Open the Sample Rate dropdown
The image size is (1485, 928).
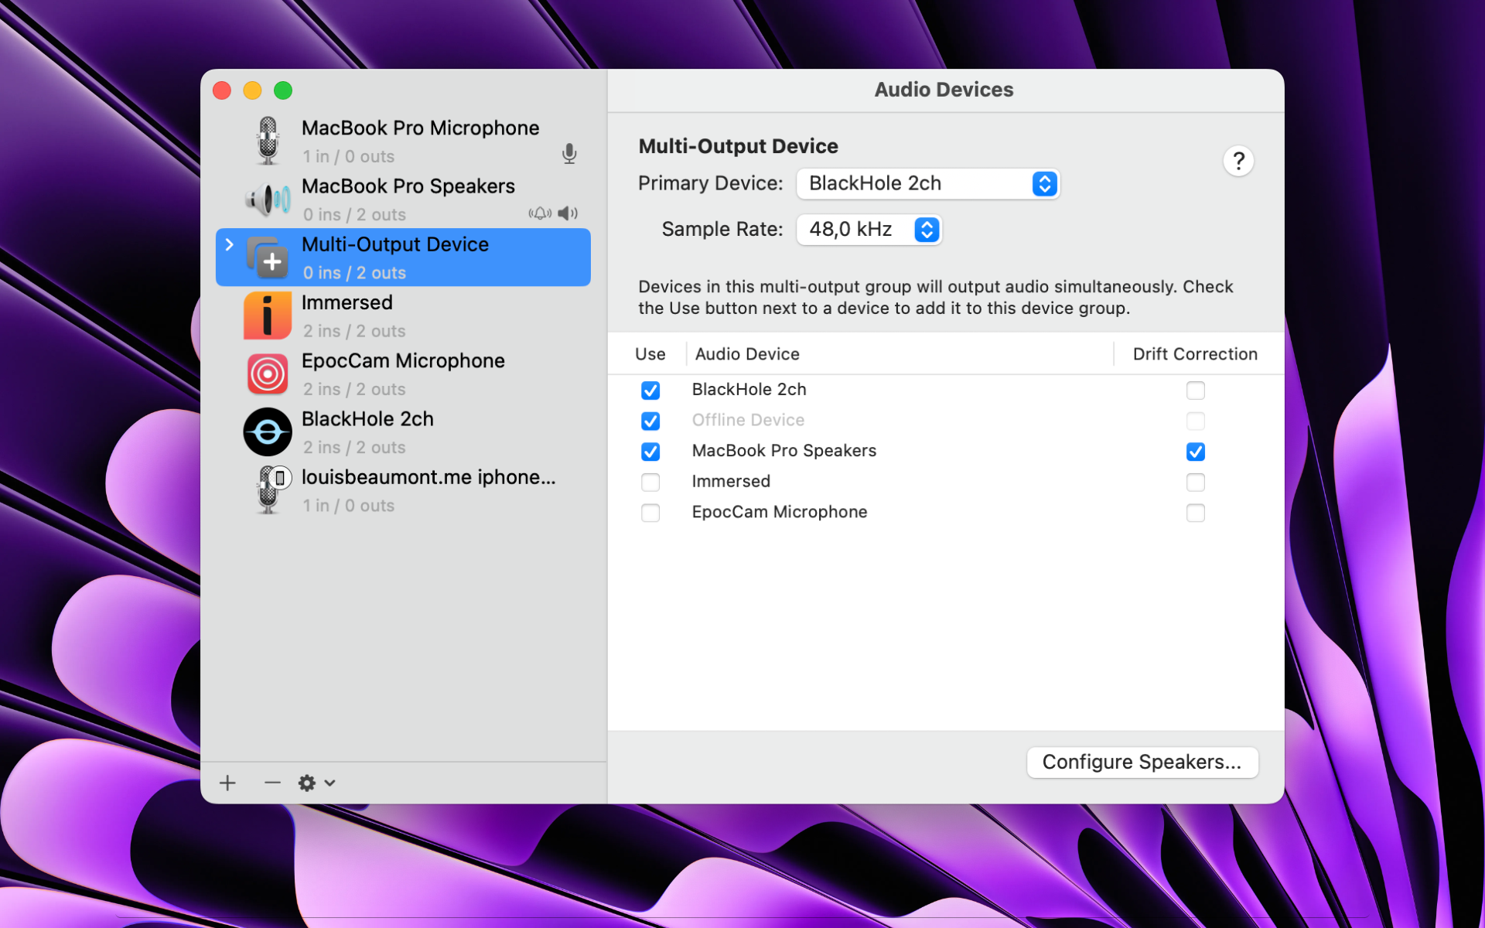[x=869, y=230]
